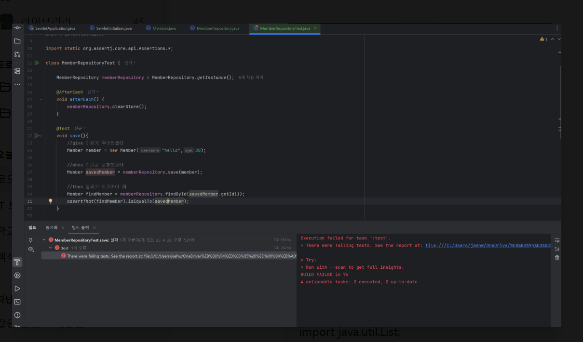The width and height of the screenshot is (583, 342).
Task: Click the import static org.assertj line
Action: point(109,49)
